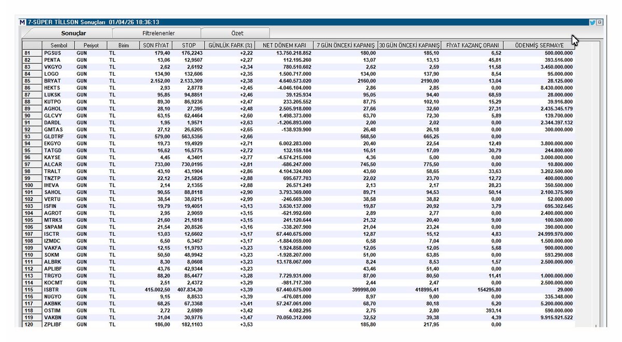Select the TRALT symbol cell

59,172
